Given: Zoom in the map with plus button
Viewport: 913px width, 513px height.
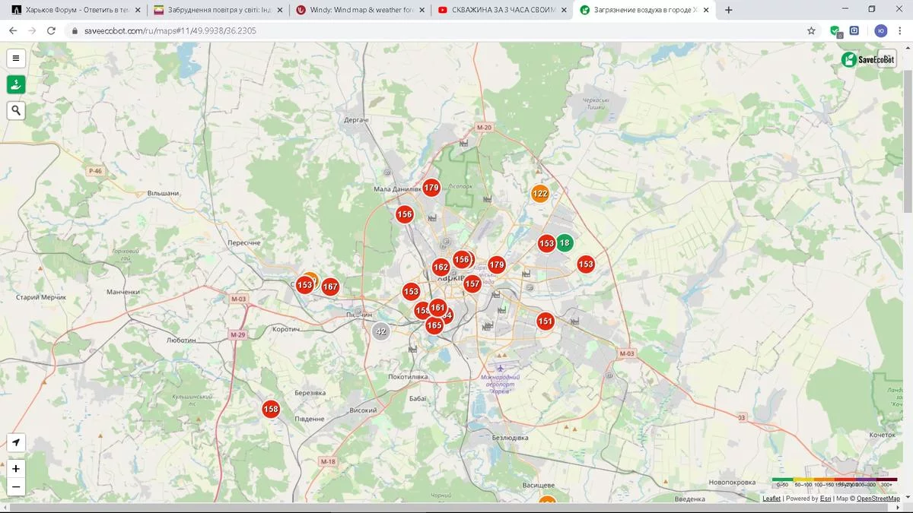Looking at the screenshot, I should (16, 468).
